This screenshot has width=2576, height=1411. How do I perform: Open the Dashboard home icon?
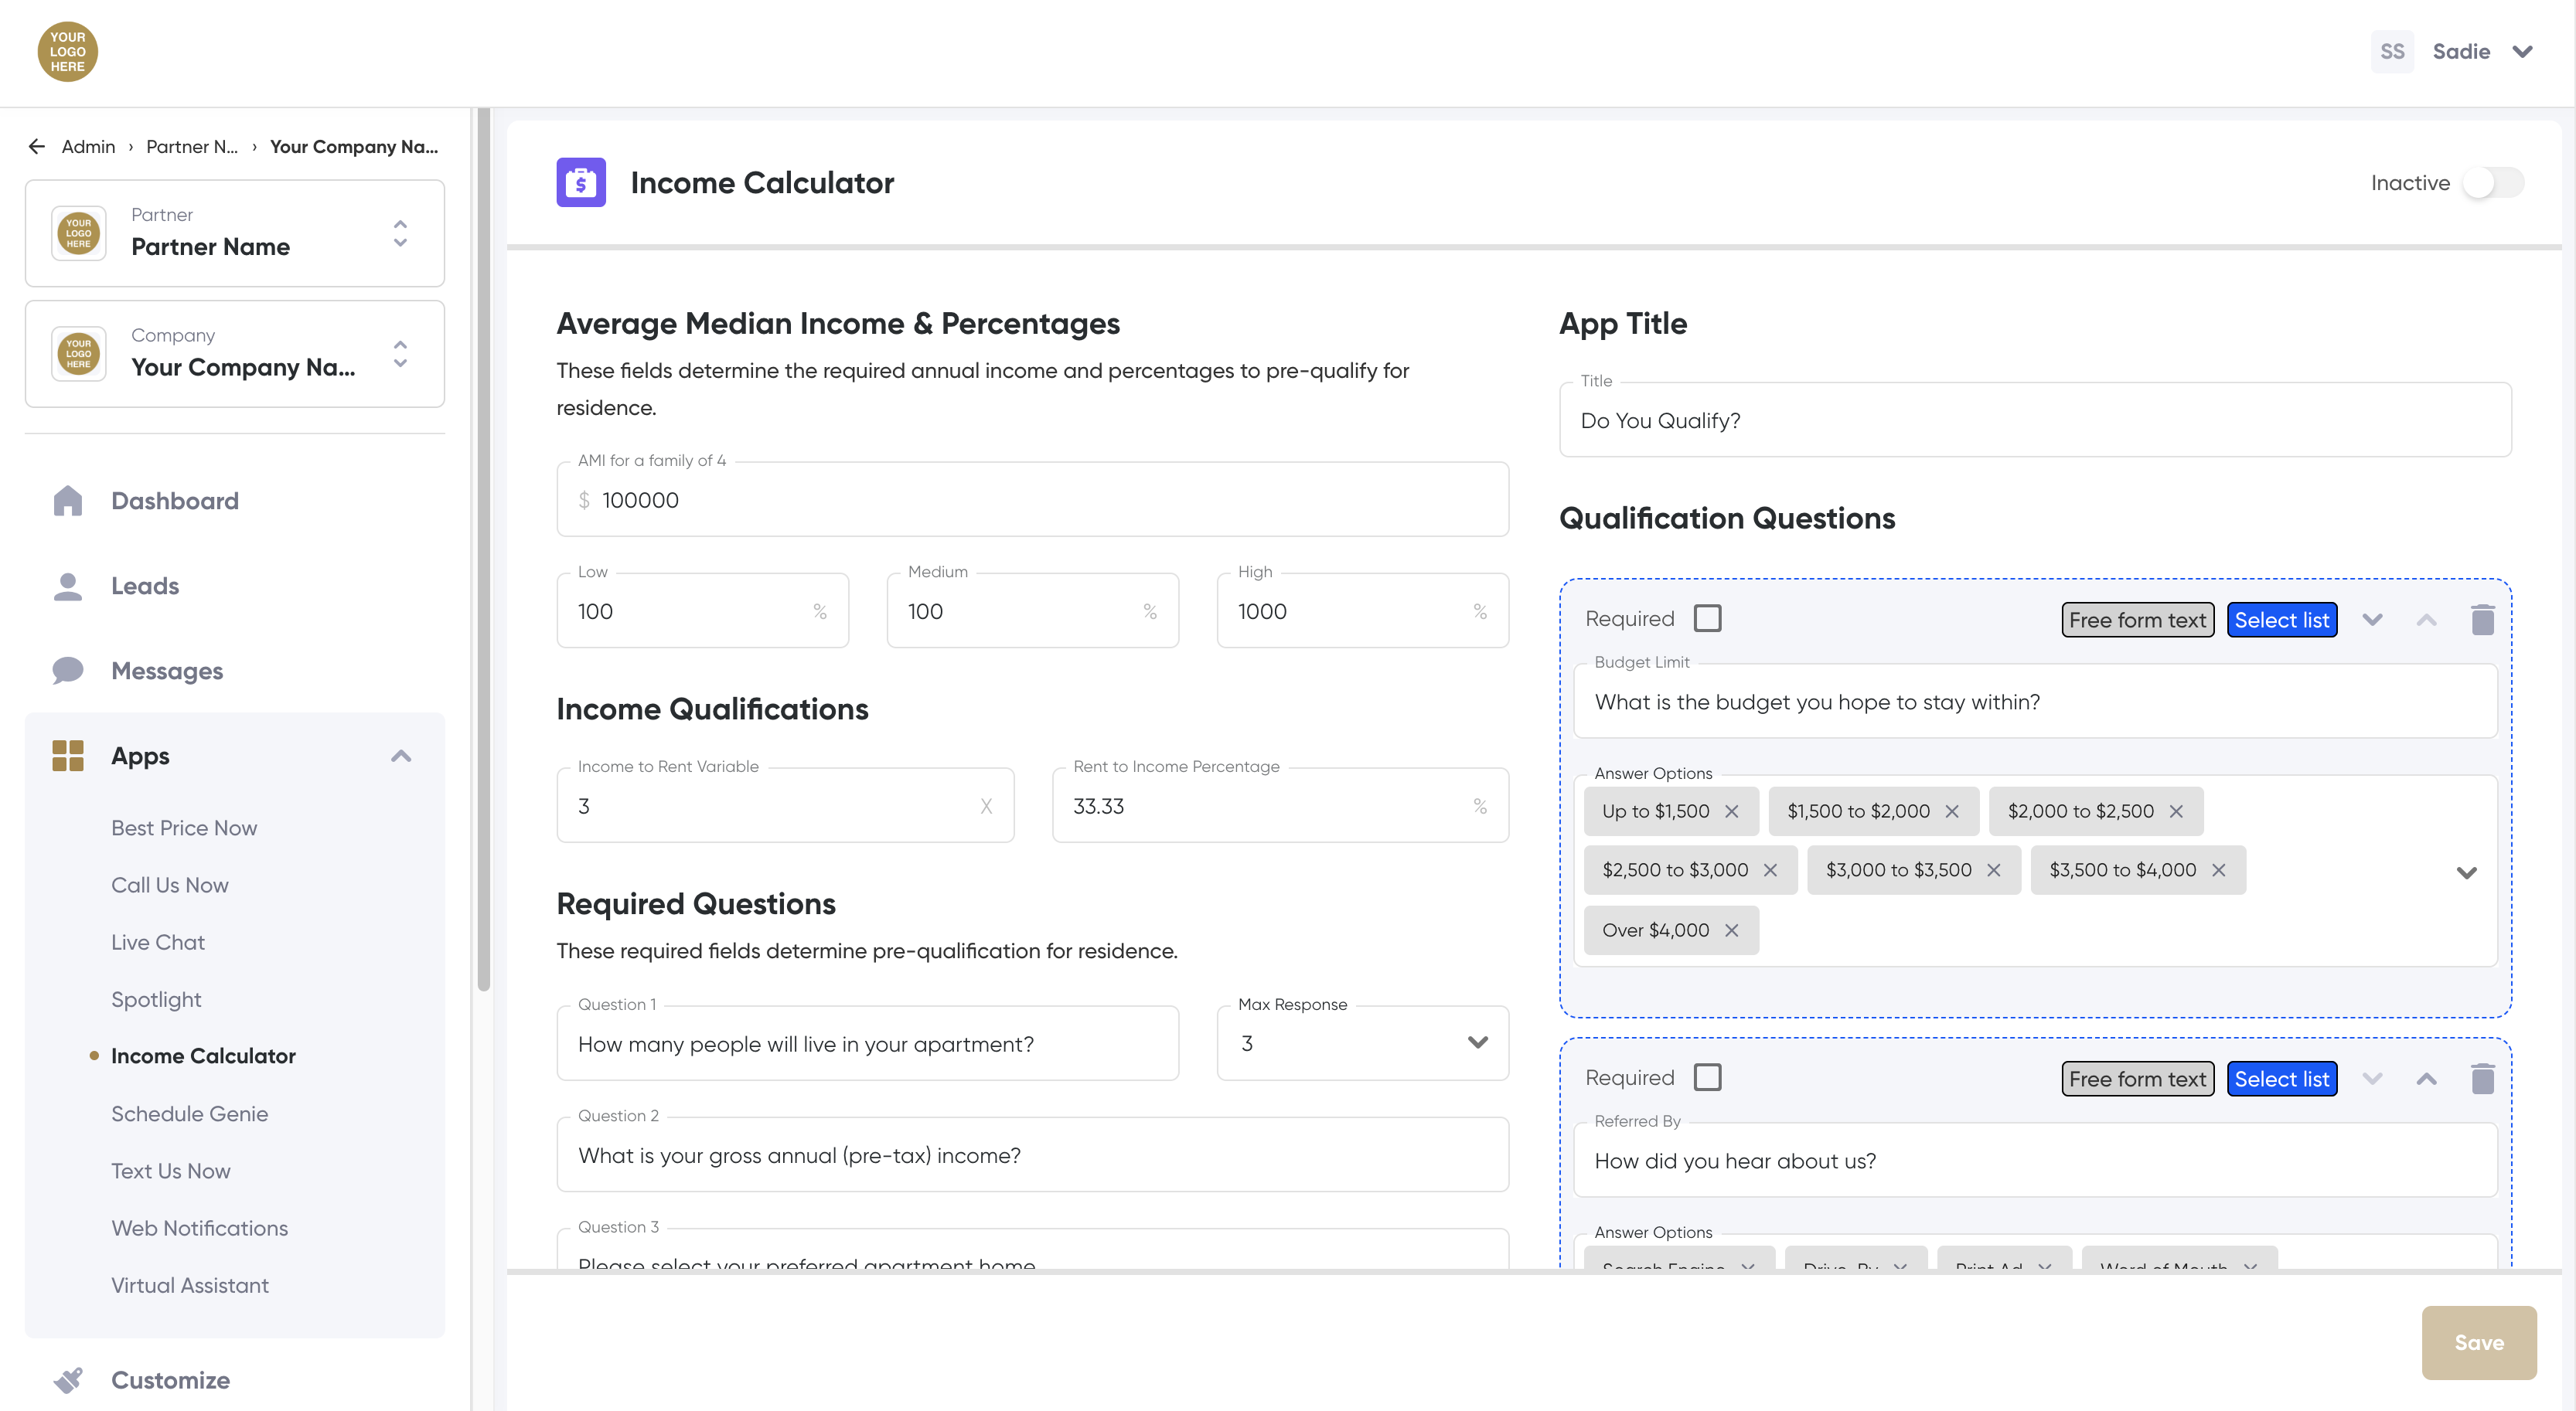click(x=67, y=501)
